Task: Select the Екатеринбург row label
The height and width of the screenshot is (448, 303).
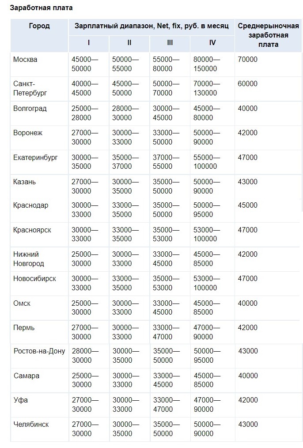Action: [x=35, y=157]
